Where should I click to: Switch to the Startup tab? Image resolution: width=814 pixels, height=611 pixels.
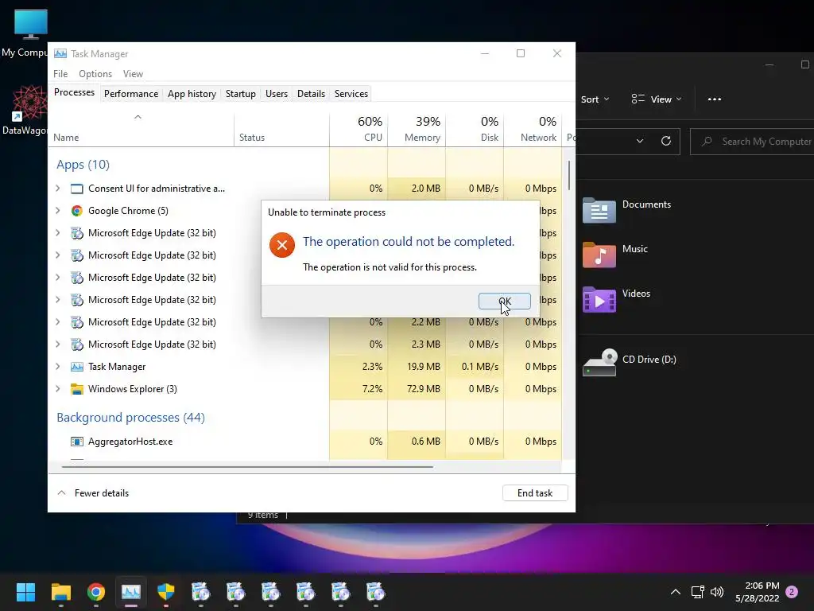240,94
